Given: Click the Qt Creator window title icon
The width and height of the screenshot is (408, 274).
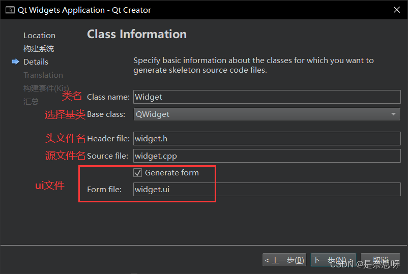Looking at the screenshot, I should pyautogui.click(x=10, y=10).
